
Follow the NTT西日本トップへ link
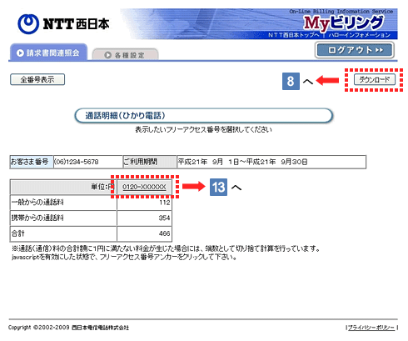(x=294, y=35)
